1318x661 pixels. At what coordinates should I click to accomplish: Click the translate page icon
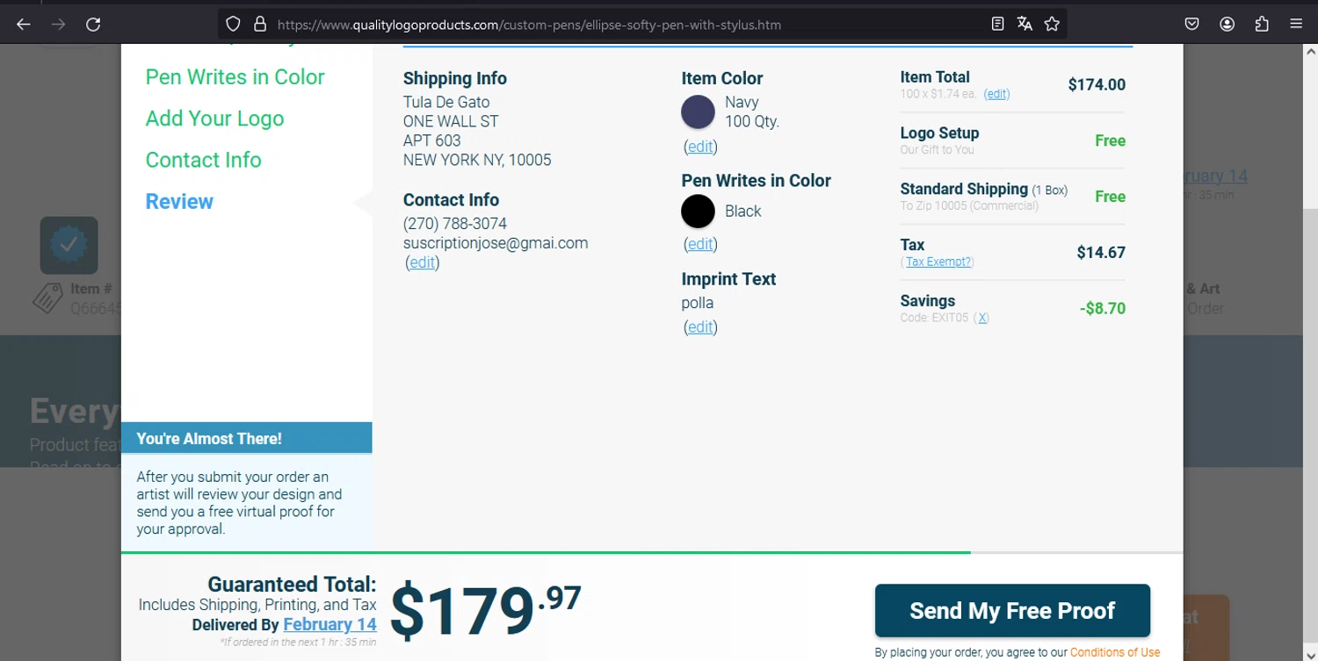coord(1025,25)
